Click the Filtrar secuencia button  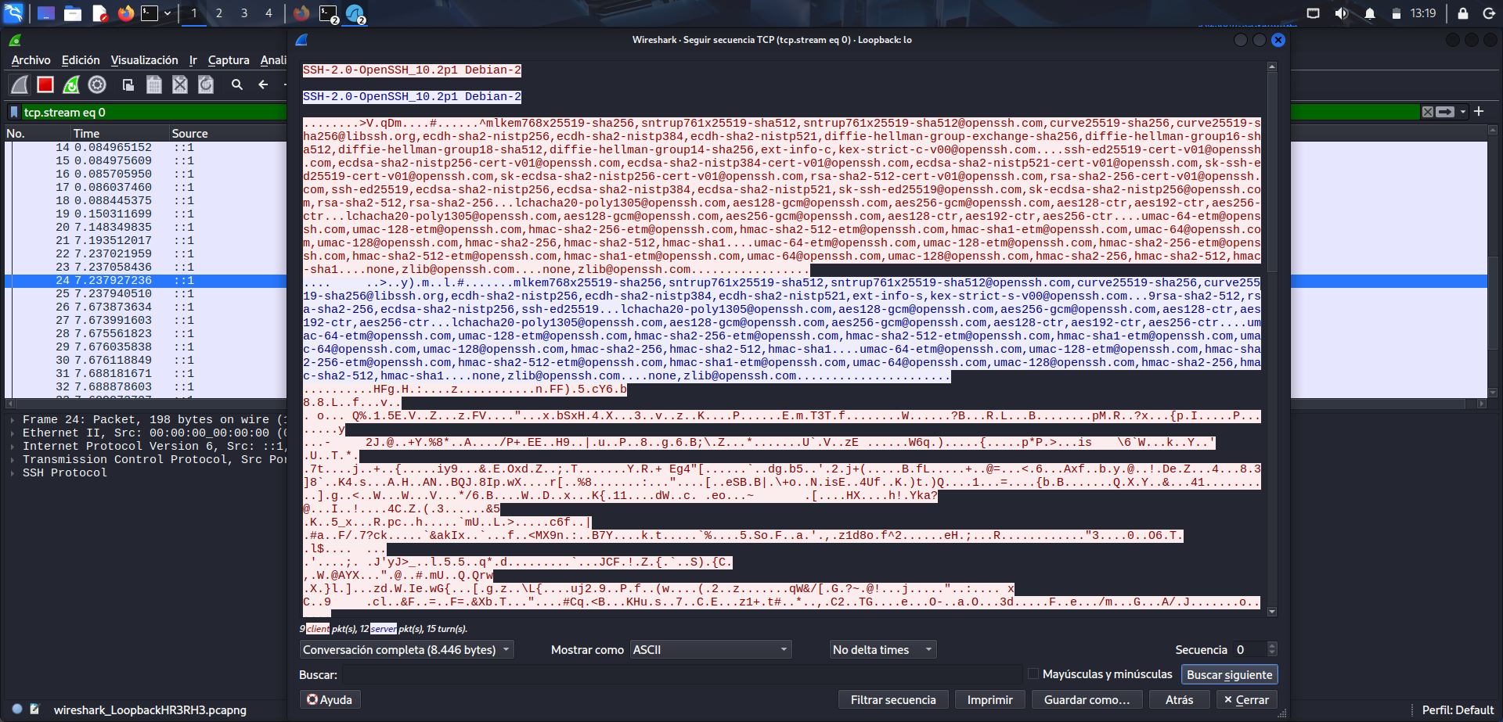click(x=892, y=699)
